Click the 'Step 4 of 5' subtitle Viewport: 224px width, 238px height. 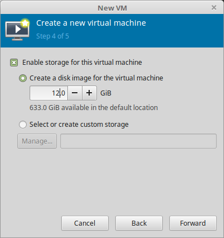pyautogui.click(x=52, y=36)
